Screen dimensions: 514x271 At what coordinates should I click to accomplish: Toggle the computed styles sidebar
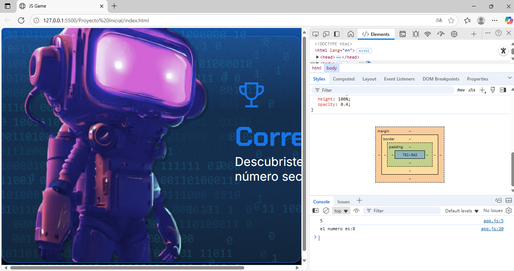[503, 90]
